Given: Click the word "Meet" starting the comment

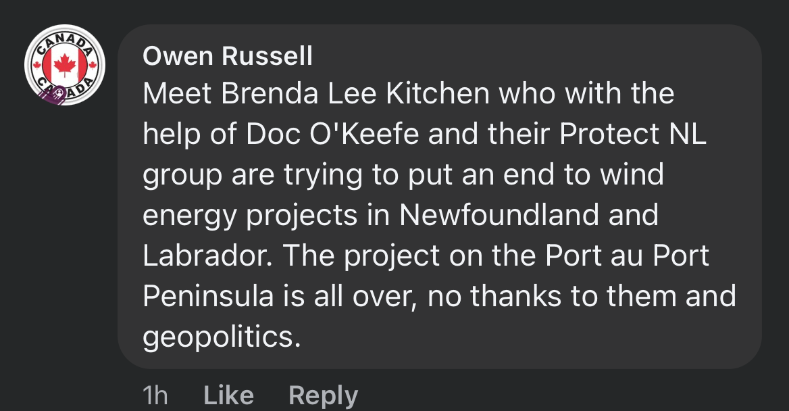Looking at the screenshot, I should tap(178, 94).
